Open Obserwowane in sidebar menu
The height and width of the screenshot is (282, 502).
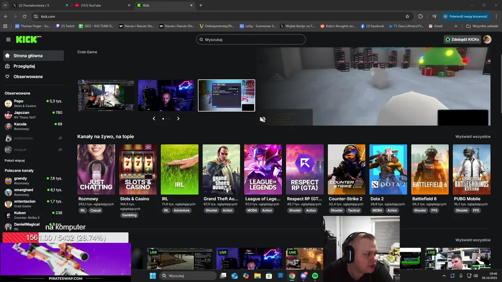pos(33,76)
